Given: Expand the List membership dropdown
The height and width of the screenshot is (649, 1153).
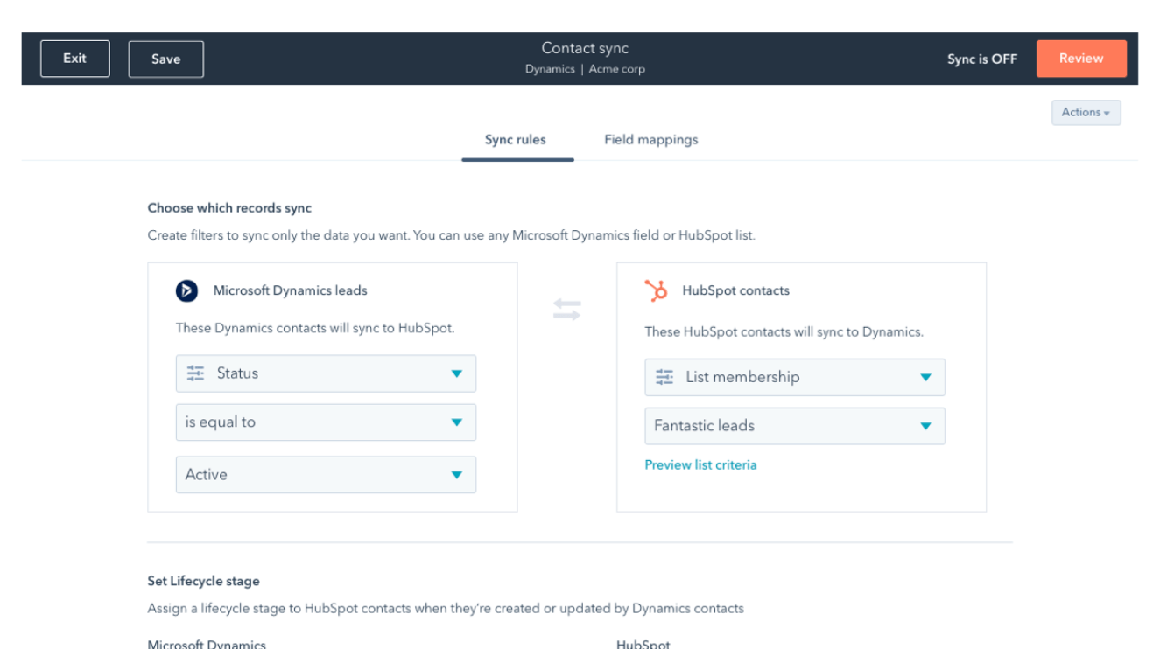Looking at the screenshot, I should coord(925,377).
